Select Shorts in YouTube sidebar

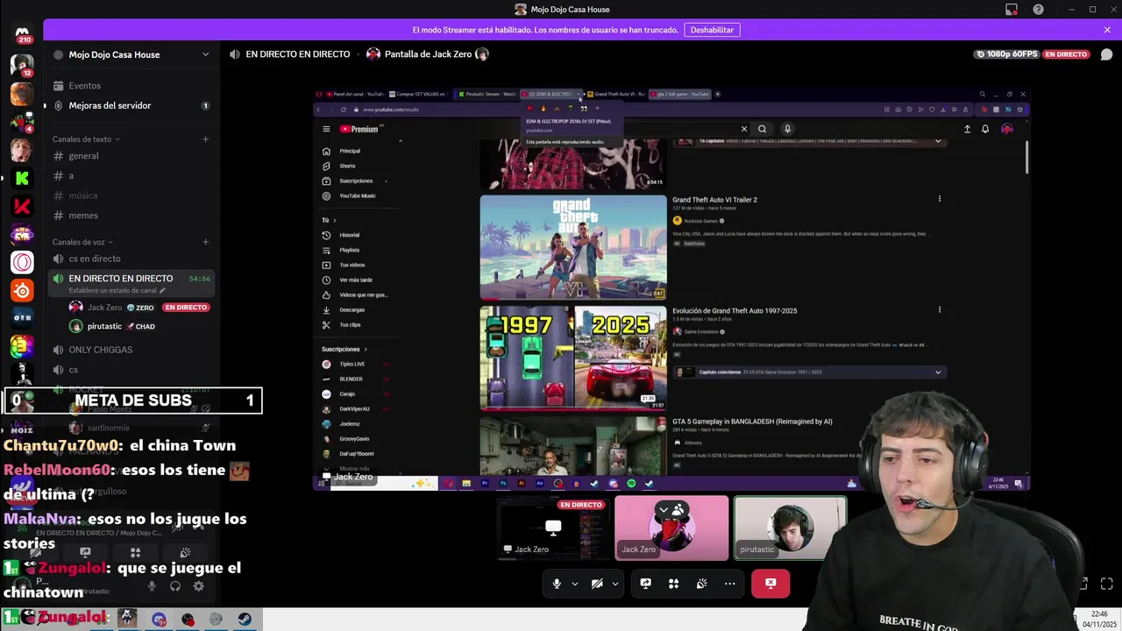pos(359,166)
